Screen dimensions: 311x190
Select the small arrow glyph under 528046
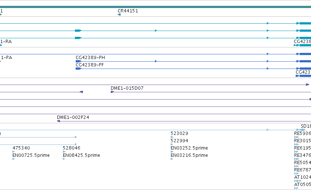tap(64, 152)
